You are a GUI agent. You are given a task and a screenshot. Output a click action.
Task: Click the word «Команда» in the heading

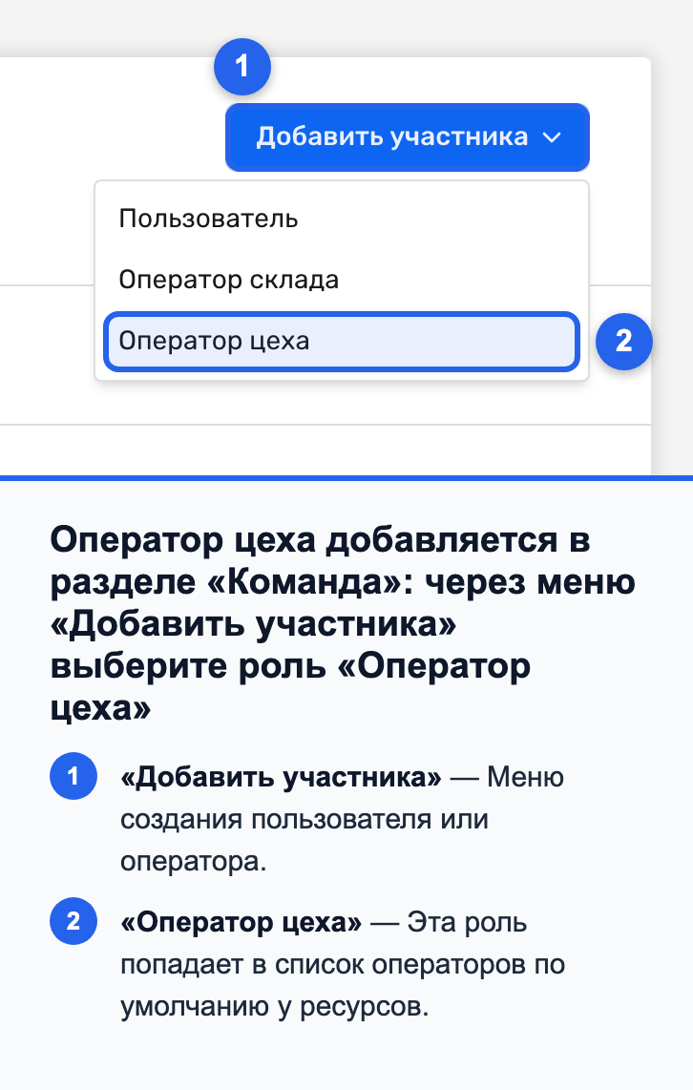coord(310,582)
